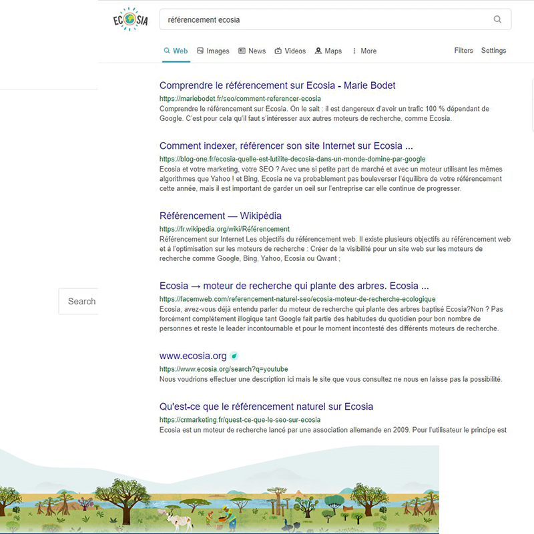Open 'Comment indexer, référencer son site Internet' result
This screenshot has height=534, width=534.
286,146
